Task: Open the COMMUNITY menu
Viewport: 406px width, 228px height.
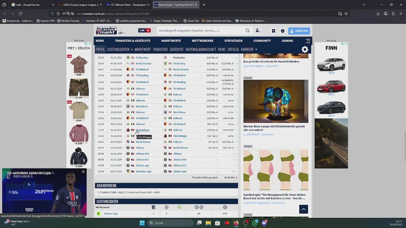Action: click(x=262, y=41)
